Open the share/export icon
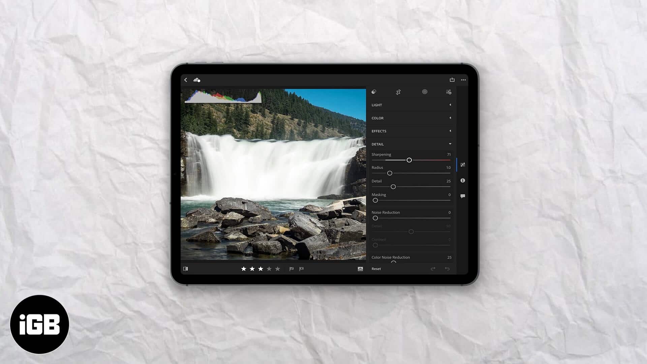 pos(452,80)
